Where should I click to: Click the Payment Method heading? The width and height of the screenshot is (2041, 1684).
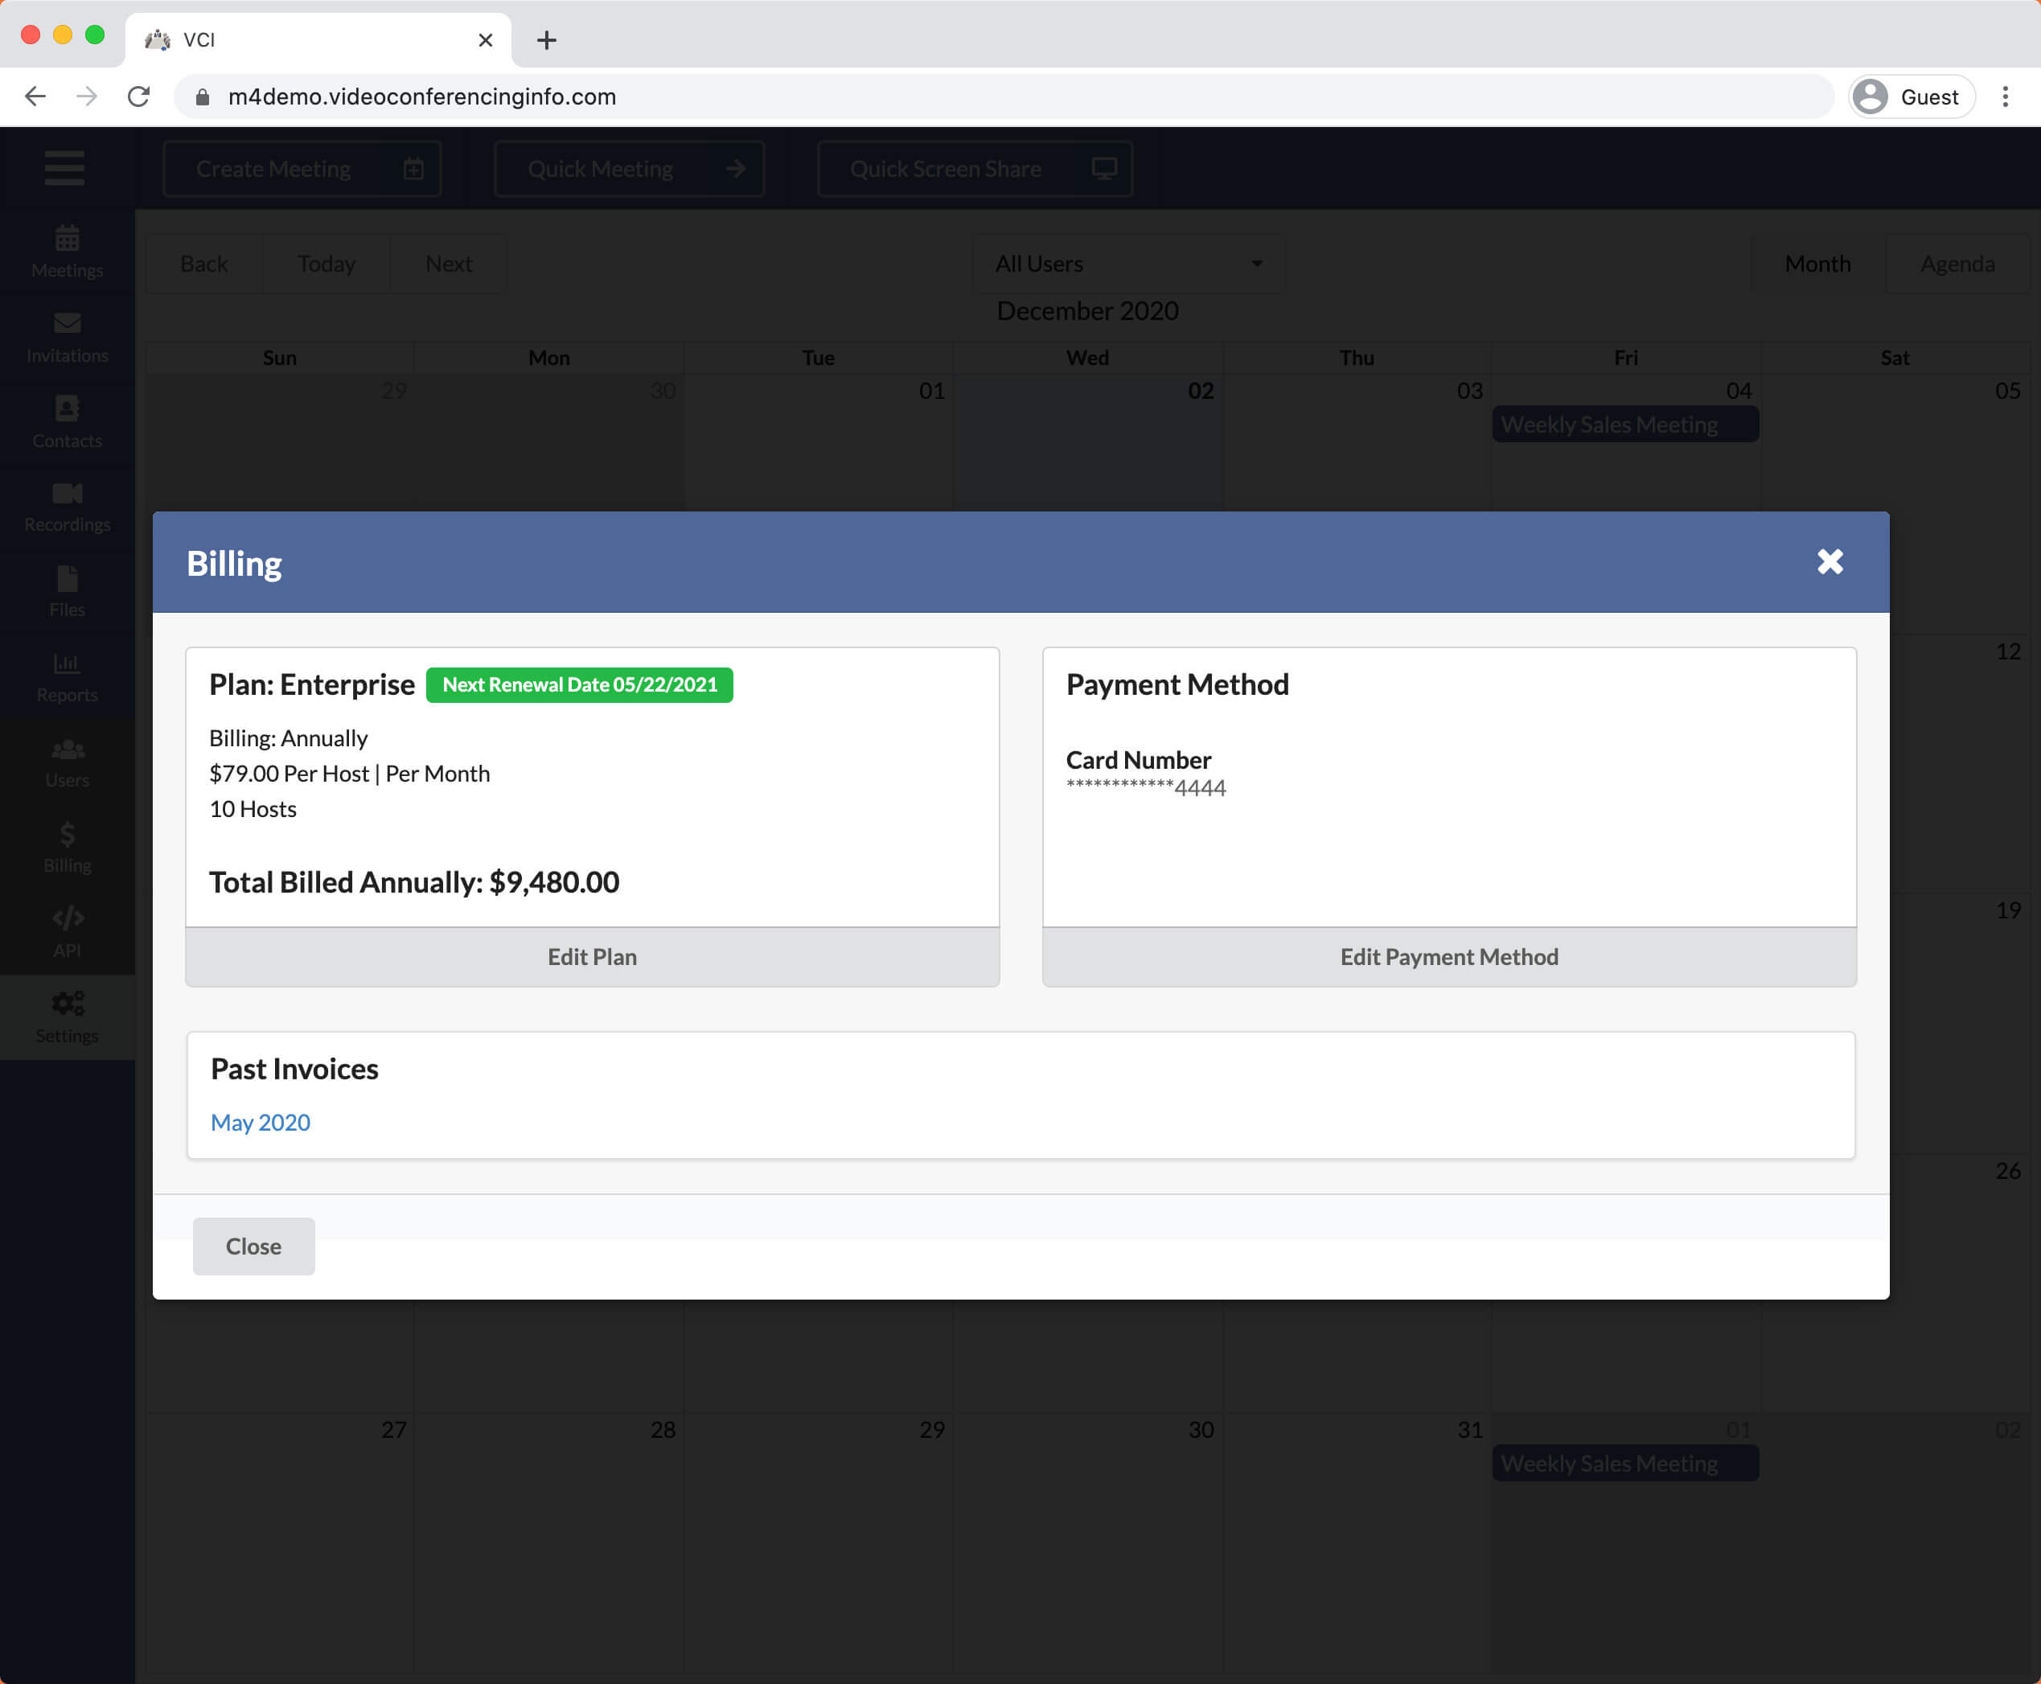[1177, 685]
